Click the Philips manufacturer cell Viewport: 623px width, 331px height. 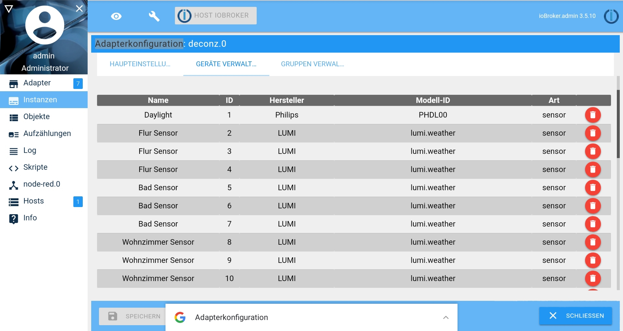tap(287, 115)
